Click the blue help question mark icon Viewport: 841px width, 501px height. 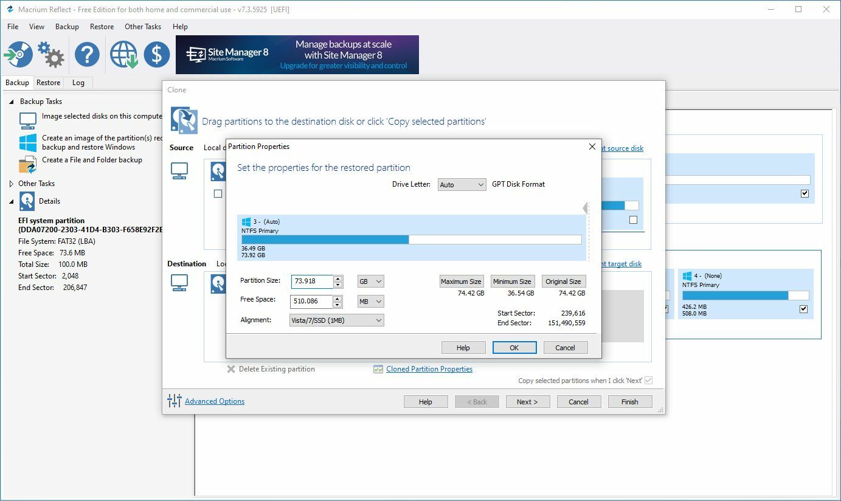[87, 55]
